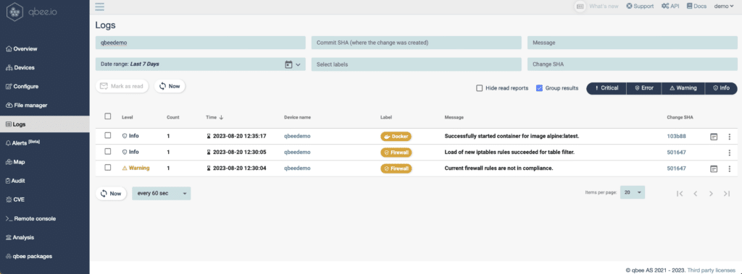Click Now button beside refresh interval
The height and width of the screenshot is (274, 742).
tap(111, 194)
